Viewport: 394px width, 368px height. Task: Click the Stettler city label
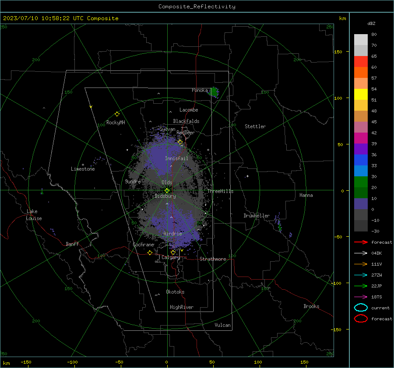pyautogui.click(x=255, y=126)
